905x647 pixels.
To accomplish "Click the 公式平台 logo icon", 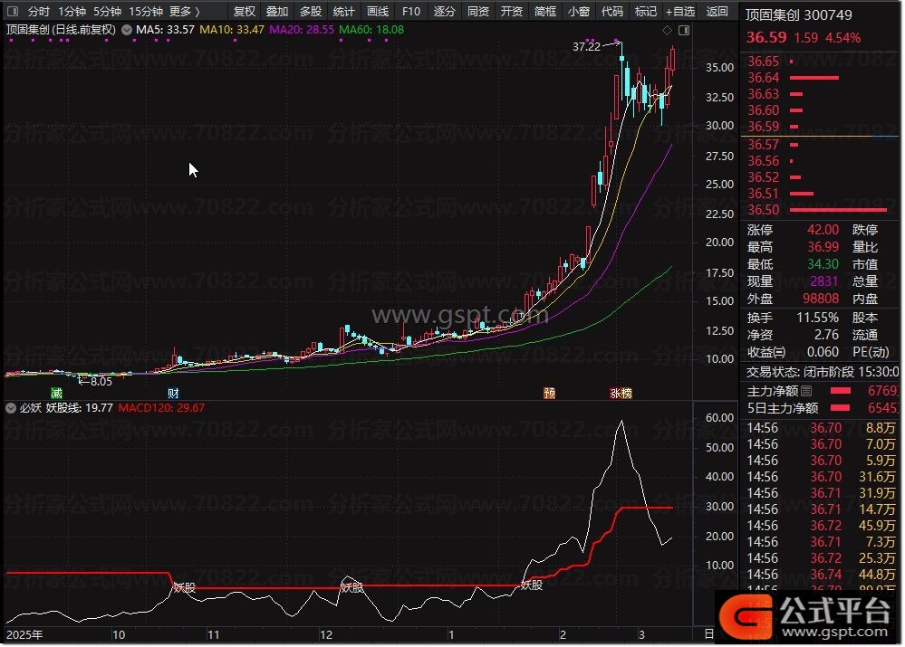I will pos(746,616).
